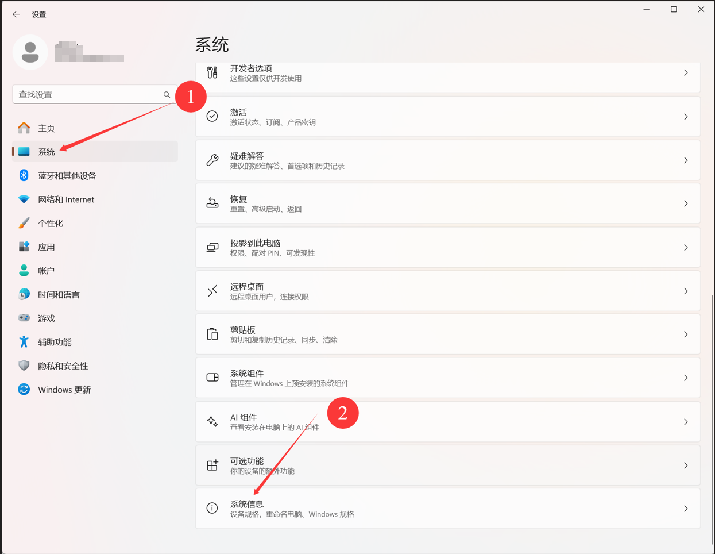The height and width of the screenshot is (554, 715).
Task: Switch to 系统 in the sidebar
Action: click(95, 152)
